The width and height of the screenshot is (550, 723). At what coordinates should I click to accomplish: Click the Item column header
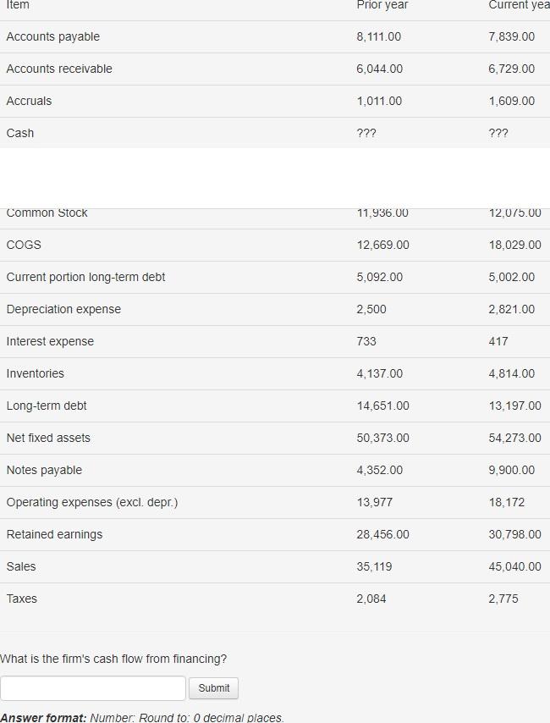(17, 6)
